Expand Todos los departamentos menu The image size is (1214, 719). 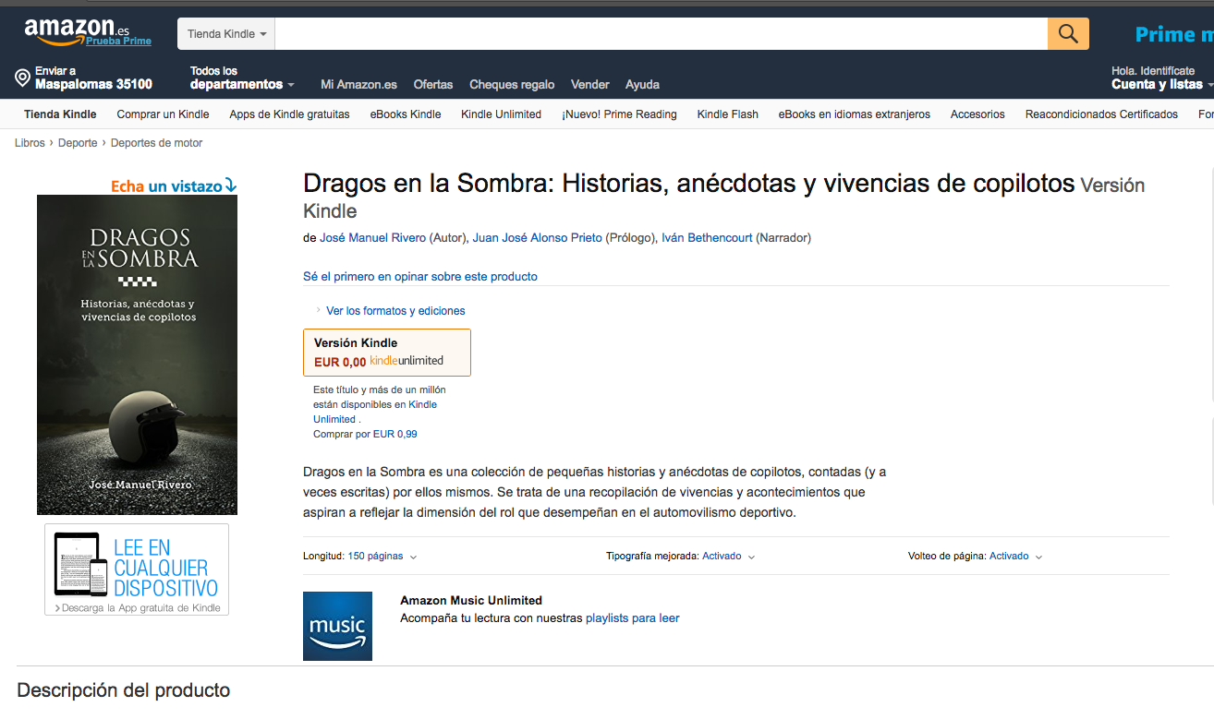pyautogui.click(x=242, y=78)
